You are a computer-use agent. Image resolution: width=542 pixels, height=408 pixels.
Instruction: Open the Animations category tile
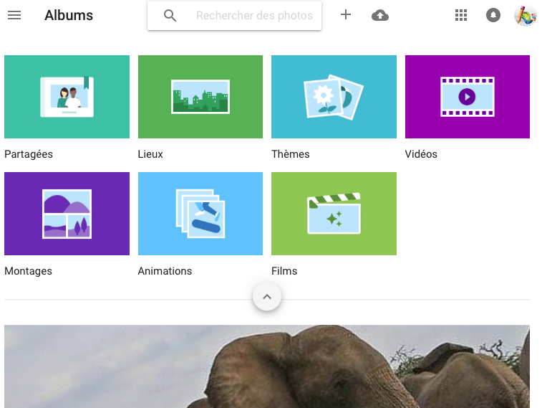[x=200, y=214]
